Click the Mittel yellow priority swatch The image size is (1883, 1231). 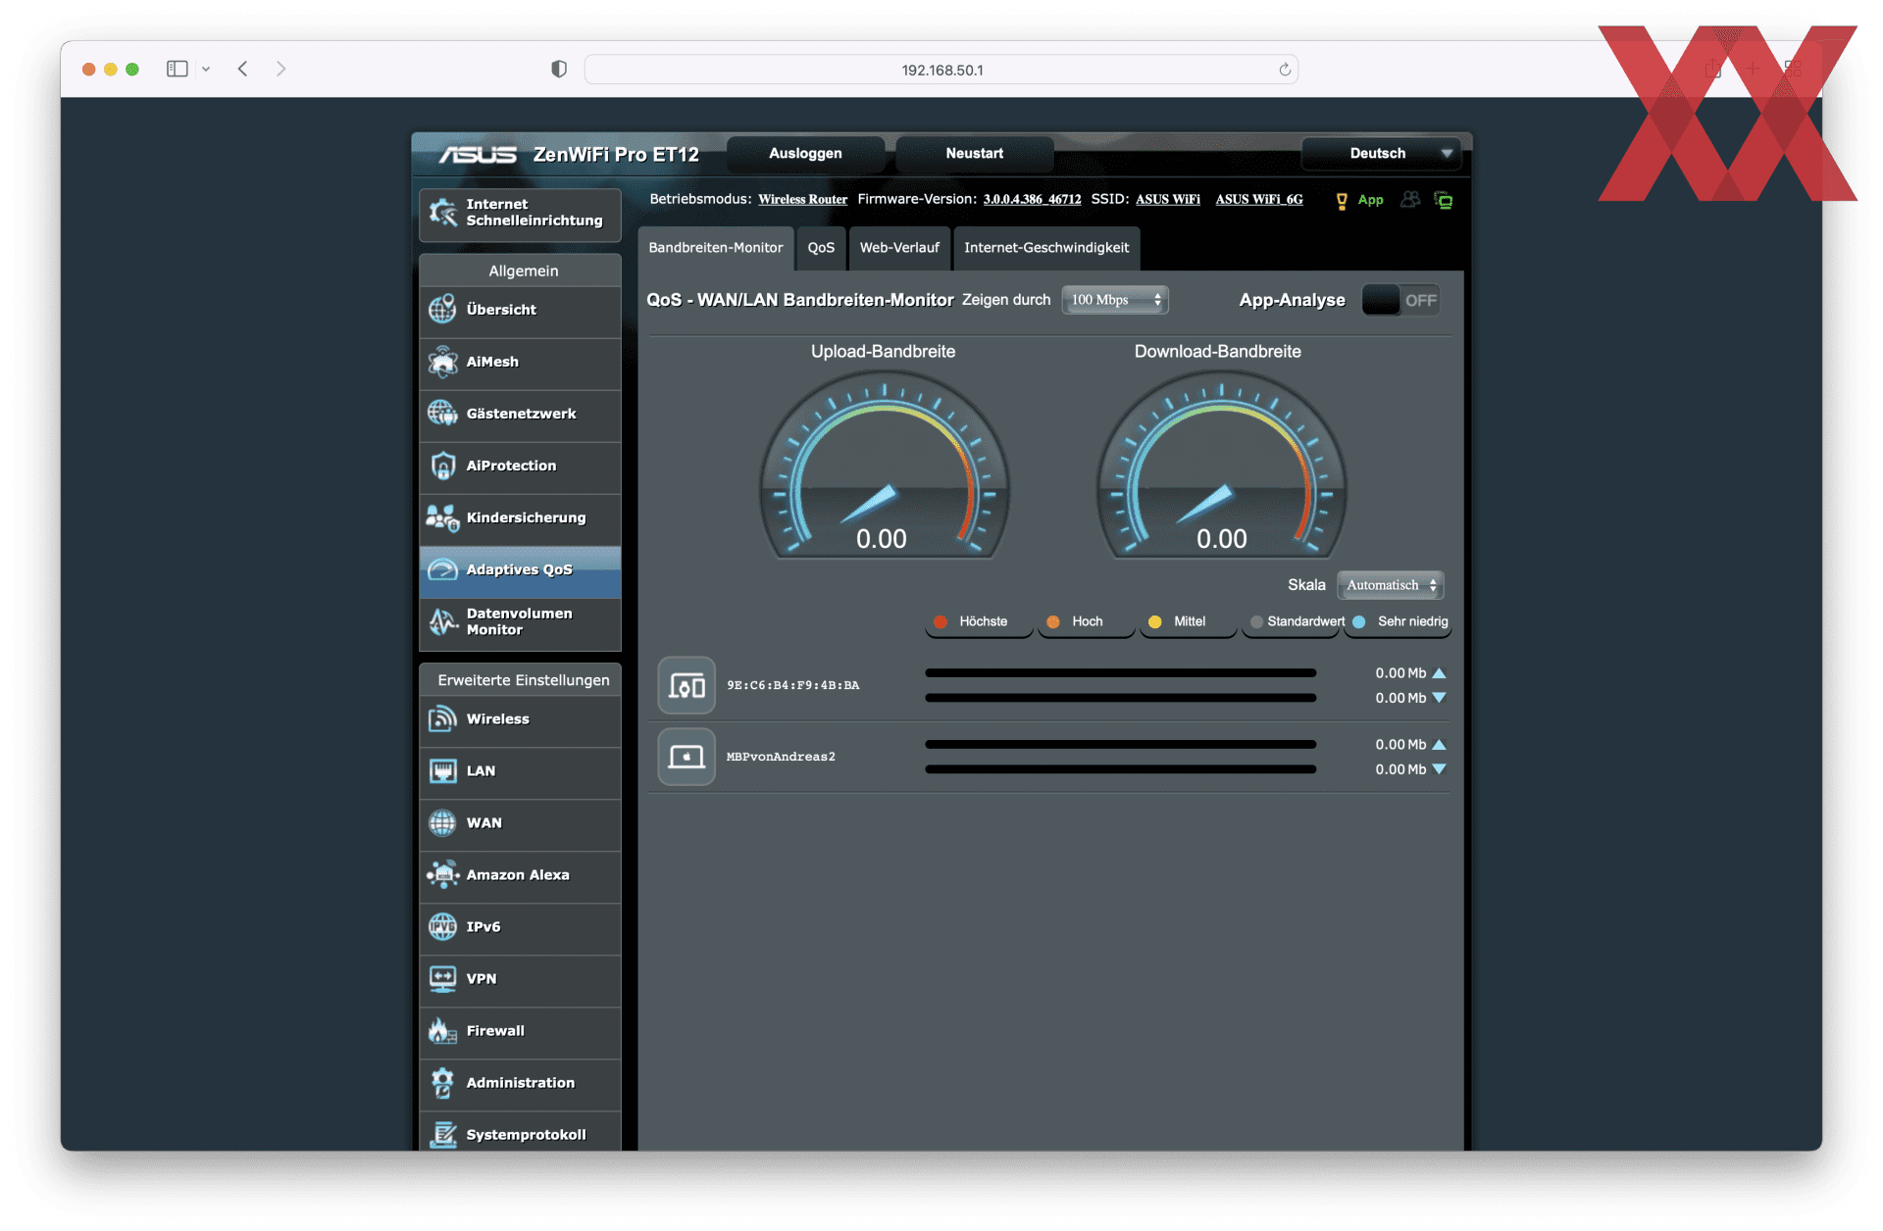(x=1155, y=622)
